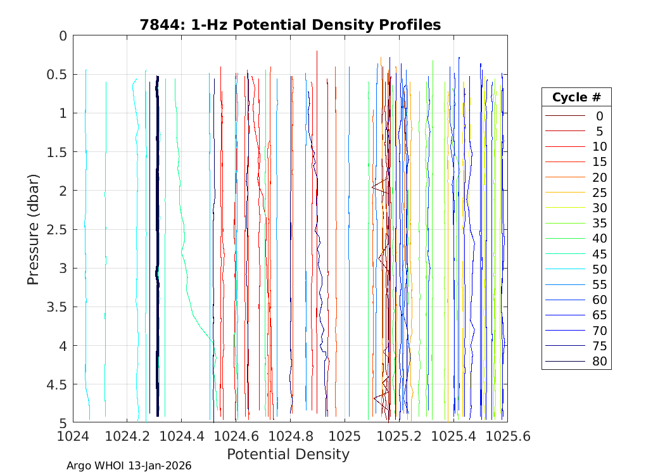
Task: Click the y-axis tick label 2.5
Action: coord(57,229)
